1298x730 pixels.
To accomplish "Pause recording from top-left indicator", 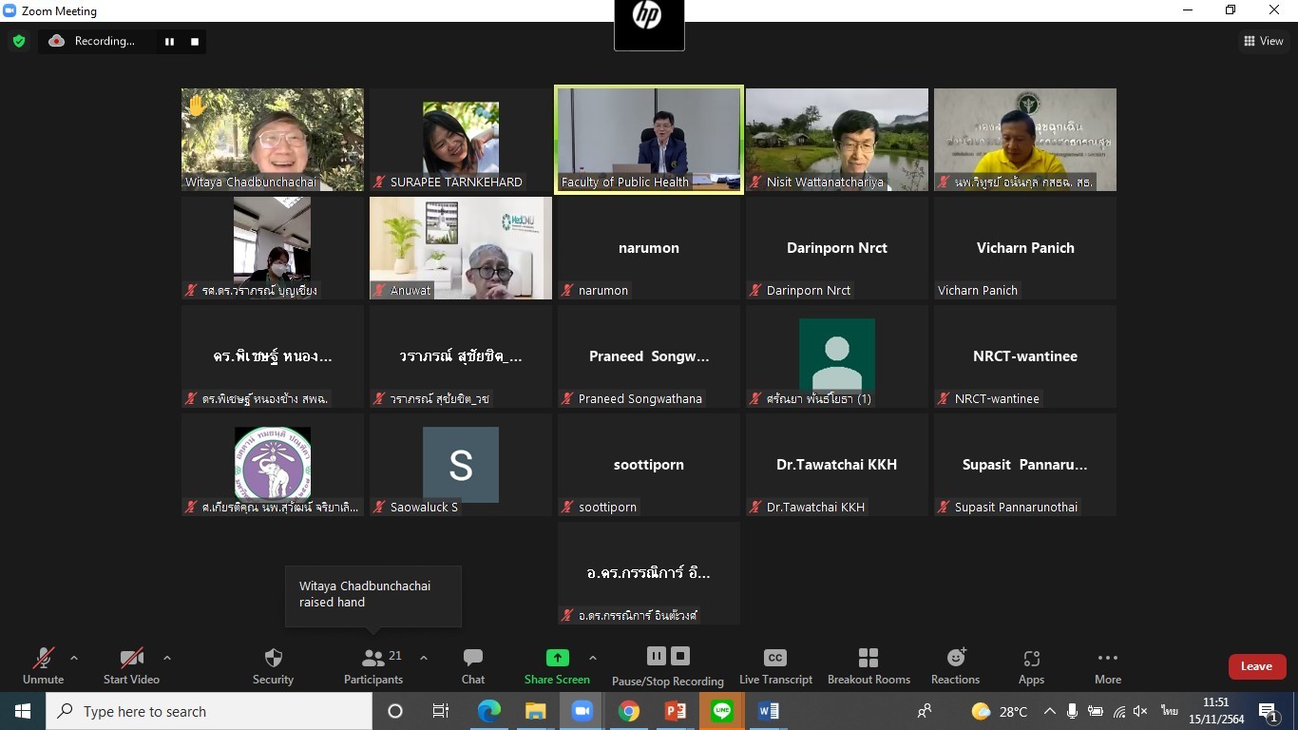I will [x=170, y=41].
